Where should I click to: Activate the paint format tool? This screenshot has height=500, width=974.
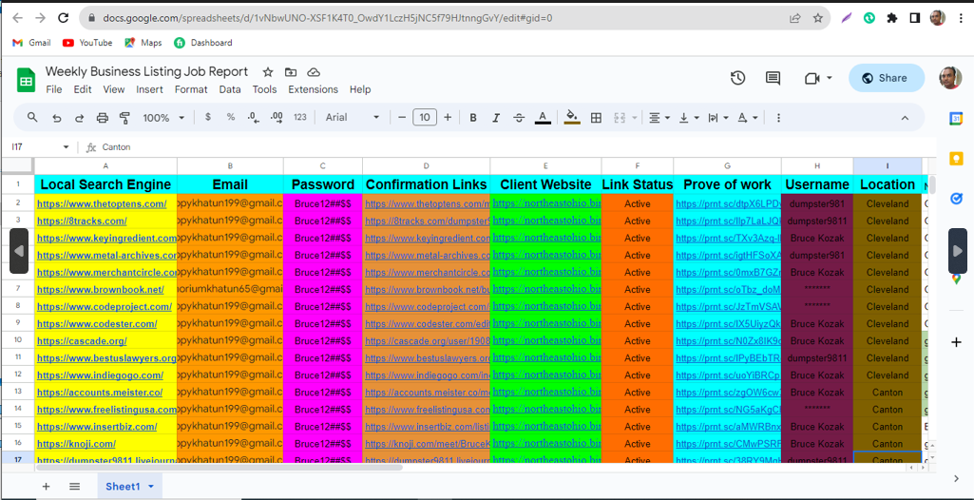click(124, 117)
